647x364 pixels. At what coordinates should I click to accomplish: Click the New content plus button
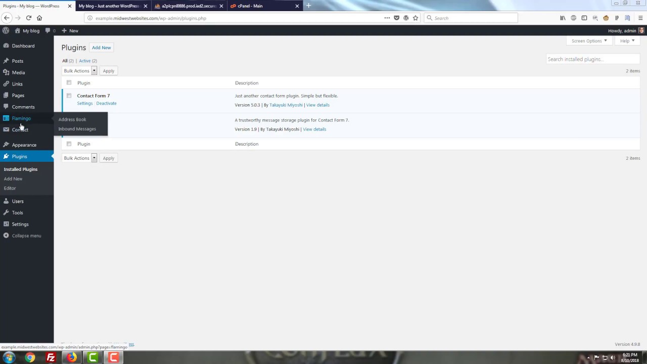(x=70, y=30)
